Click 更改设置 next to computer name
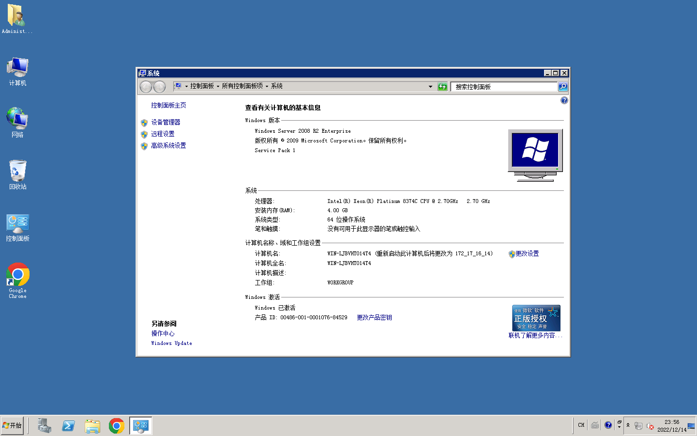This screenshot has height=436, width=697. click(x=527, y=253)
